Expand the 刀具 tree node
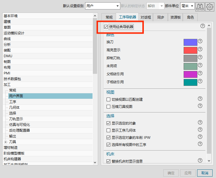Screen dimensions: 216x178 [5, 142]
